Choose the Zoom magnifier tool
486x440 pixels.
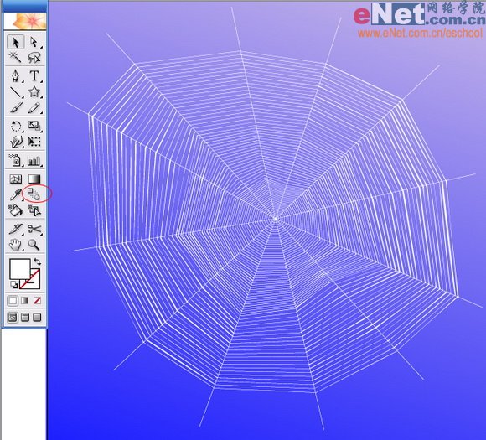tap(34, 245)
